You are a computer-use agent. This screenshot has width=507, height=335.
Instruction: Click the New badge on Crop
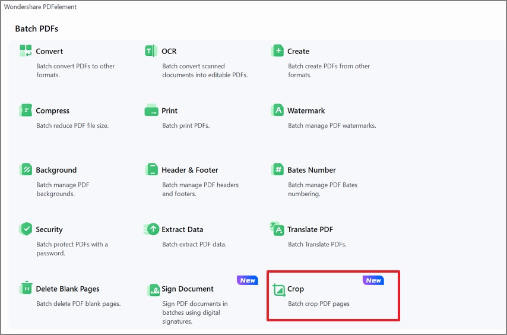click(373, 280)
